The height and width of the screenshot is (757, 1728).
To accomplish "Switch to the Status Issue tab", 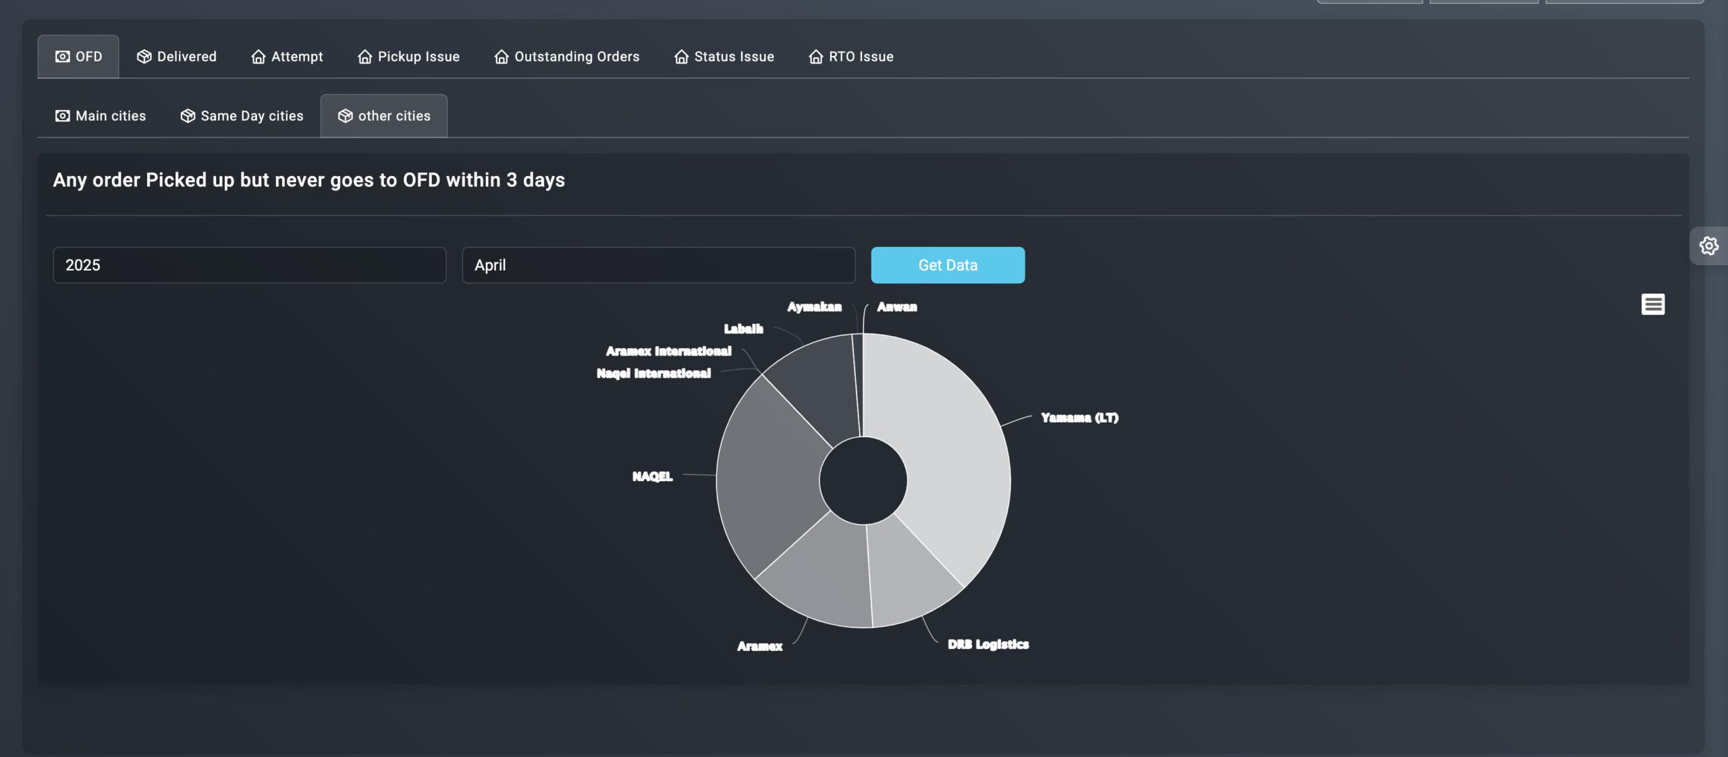I will point(734,57).
